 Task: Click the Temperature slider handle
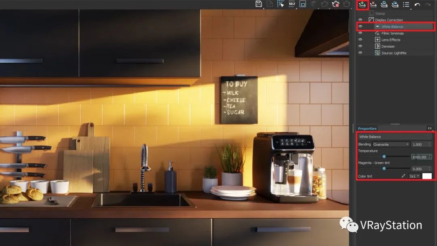tap(384, 157)
